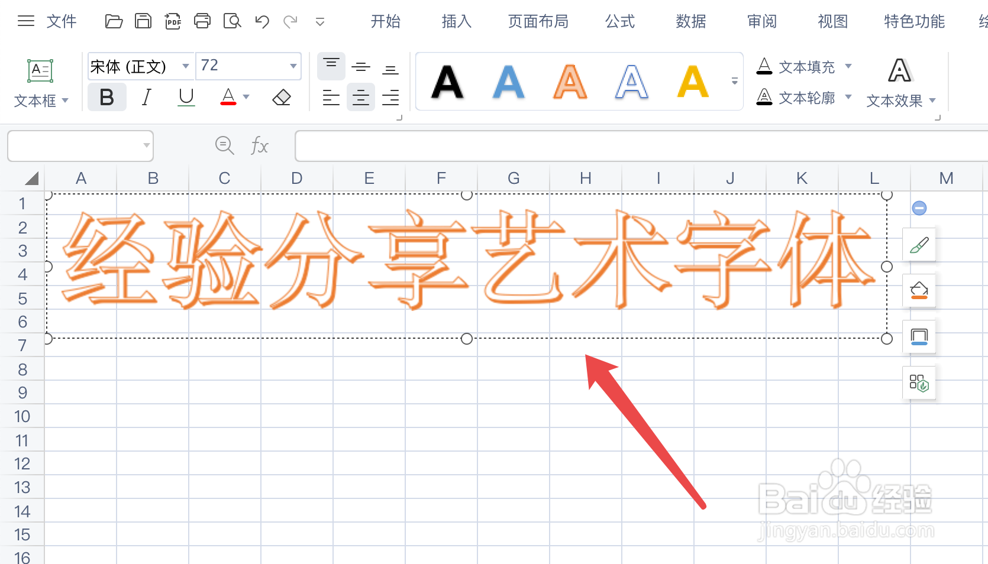This screenshot has width=988, height=564.
Task: Expand the 文本填充 fill options dropdown
Action: tap(850, 67)
